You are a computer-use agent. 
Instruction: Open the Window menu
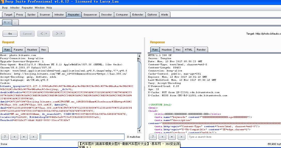coord(40,8)
